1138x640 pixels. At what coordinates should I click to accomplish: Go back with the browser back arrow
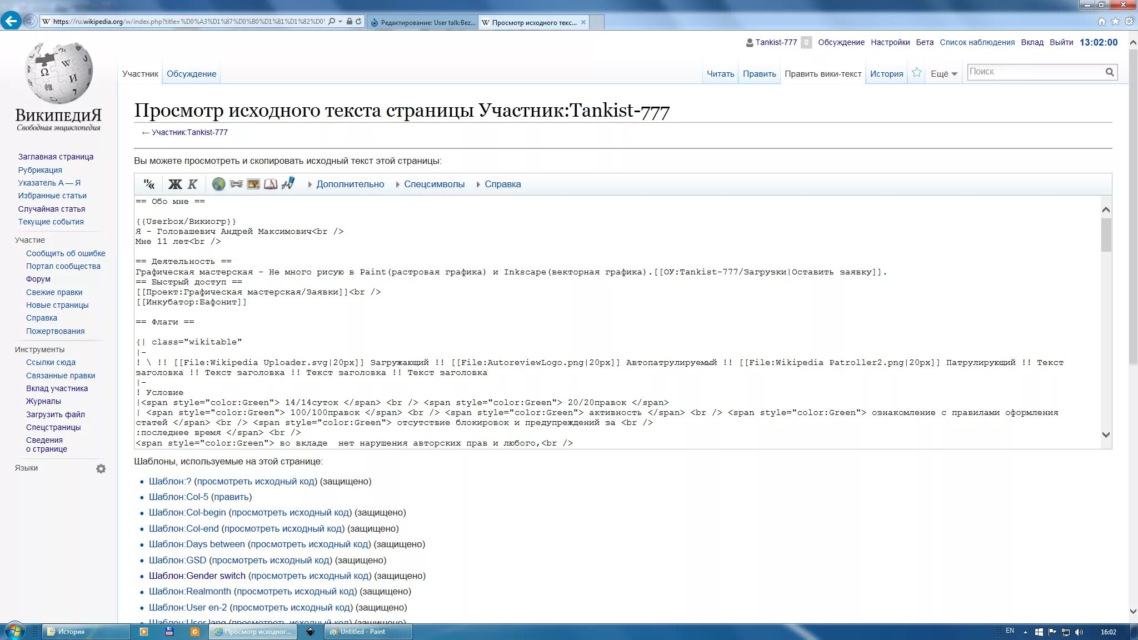pyautogui.click(x=11, y=21)
